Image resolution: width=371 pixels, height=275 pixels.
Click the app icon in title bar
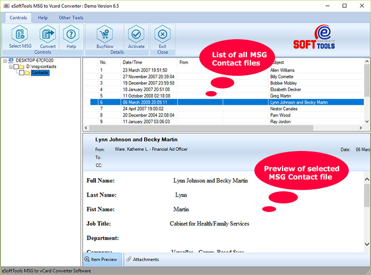tap(6, 6)
